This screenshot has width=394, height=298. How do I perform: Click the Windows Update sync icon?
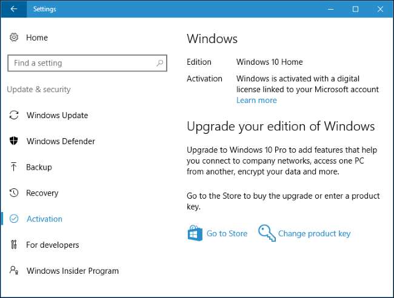14,115
